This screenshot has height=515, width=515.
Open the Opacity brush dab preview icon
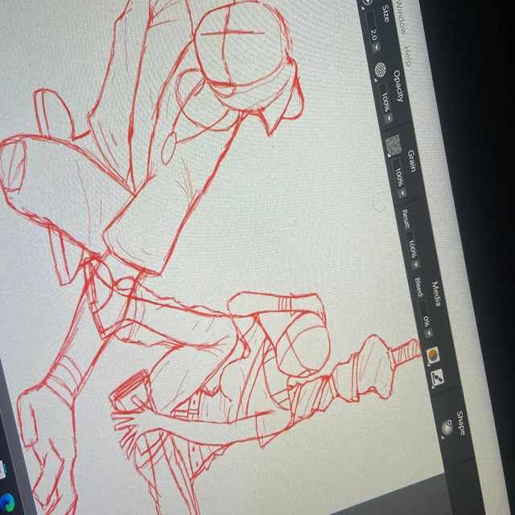[x=381, y=71]
